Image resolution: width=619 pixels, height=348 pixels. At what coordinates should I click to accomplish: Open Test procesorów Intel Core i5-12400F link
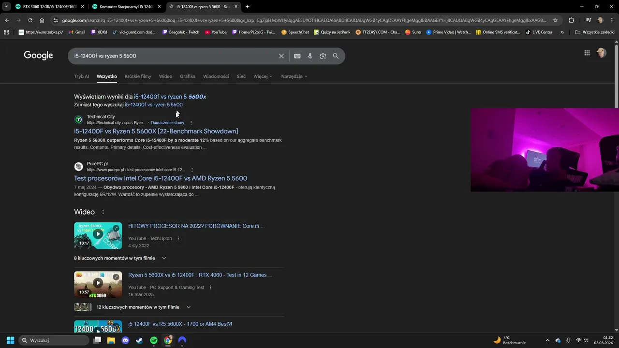(x=161, y=178)
